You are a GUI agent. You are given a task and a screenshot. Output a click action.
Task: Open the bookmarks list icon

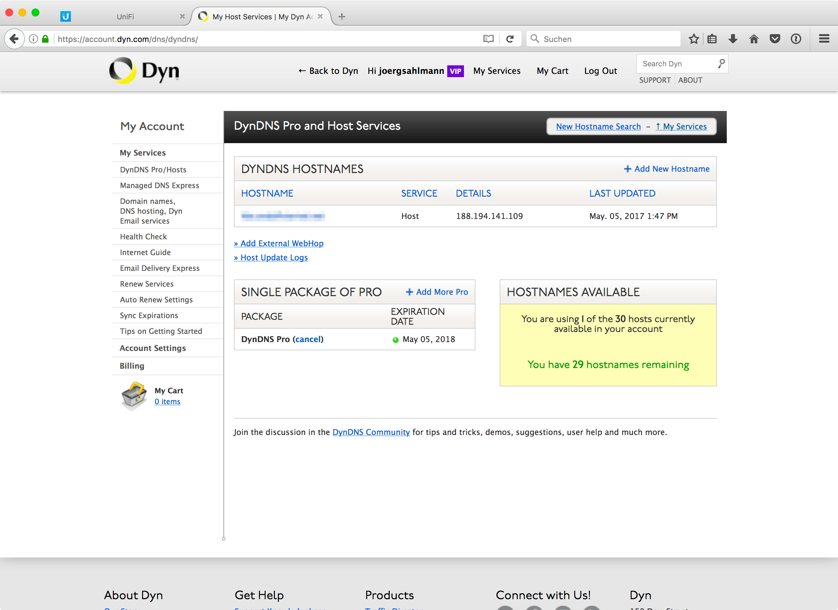point(712,39)
